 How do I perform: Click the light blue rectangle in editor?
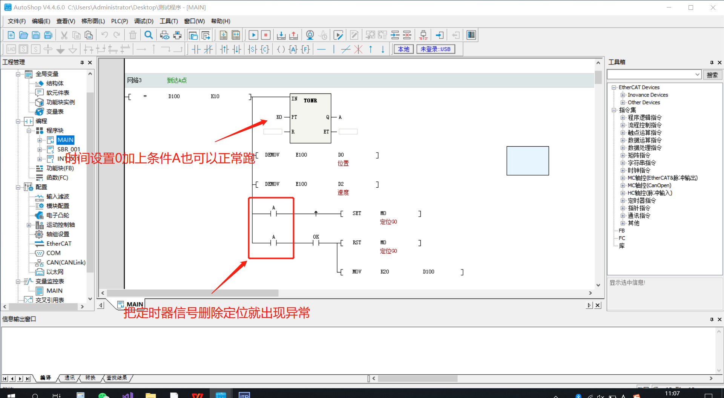click(528, 161)
